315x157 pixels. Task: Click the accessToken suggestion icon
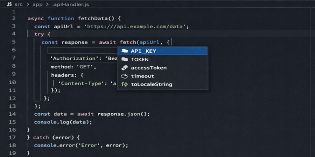124,68
